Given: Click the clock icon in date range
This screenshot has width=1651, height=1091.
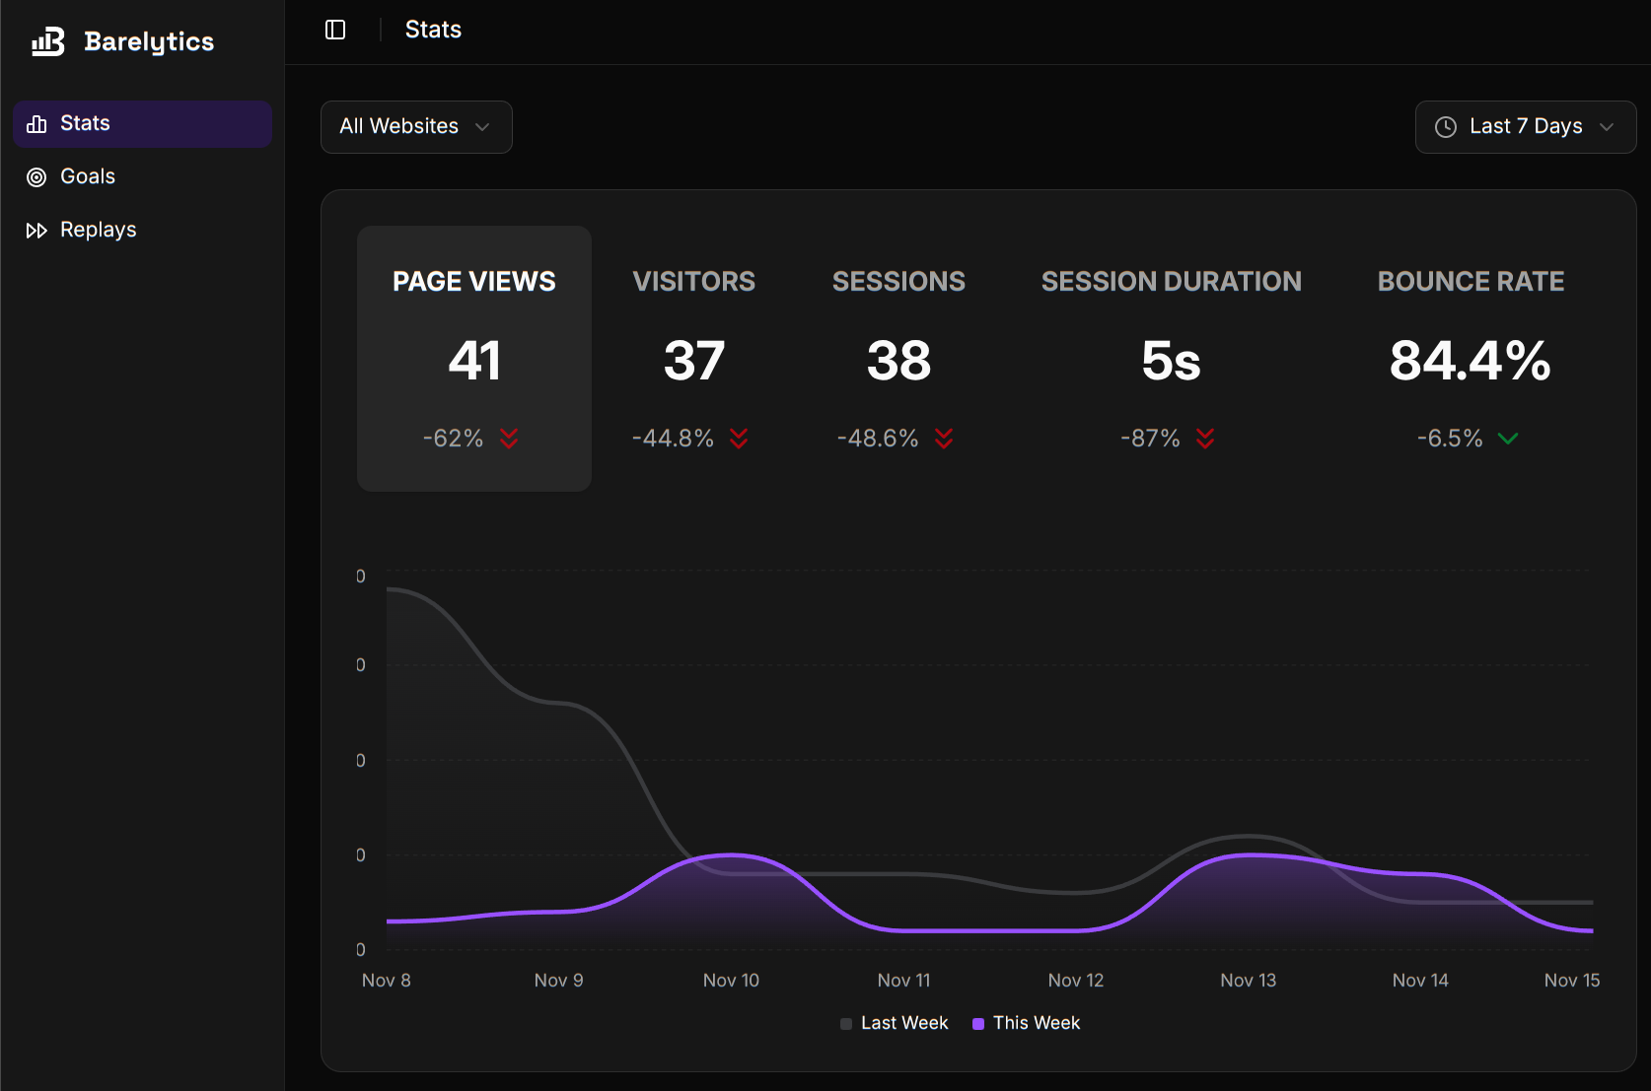Looking at the screenshot, I should tap(1445, 127).
